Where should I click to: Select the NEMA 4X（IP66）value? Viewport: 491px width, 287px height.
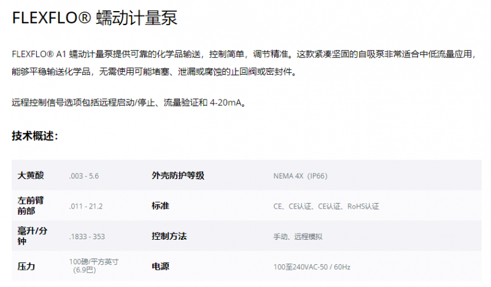300,176
